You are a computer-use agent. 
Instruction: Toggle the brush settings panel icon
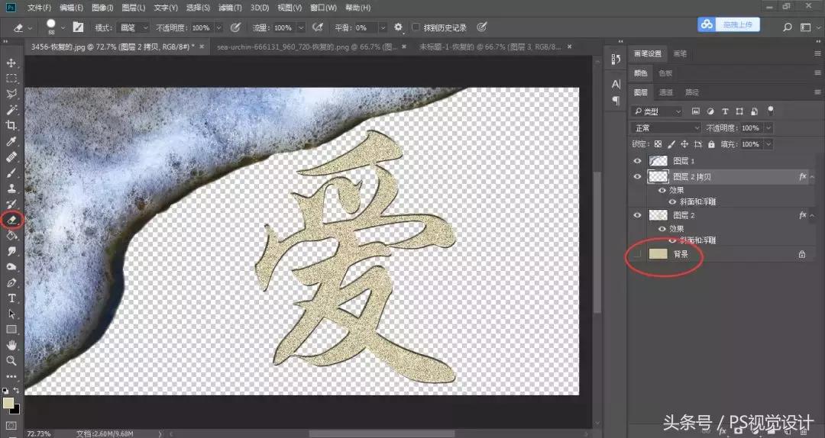pos(79,27)
